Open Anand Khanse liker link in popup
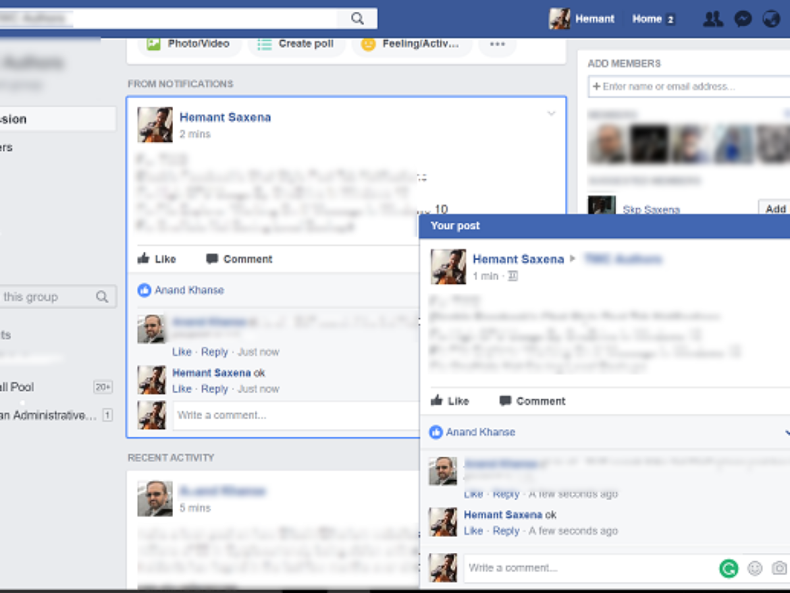The height and width of the screenshot is (593, 790). click(481, 432)
